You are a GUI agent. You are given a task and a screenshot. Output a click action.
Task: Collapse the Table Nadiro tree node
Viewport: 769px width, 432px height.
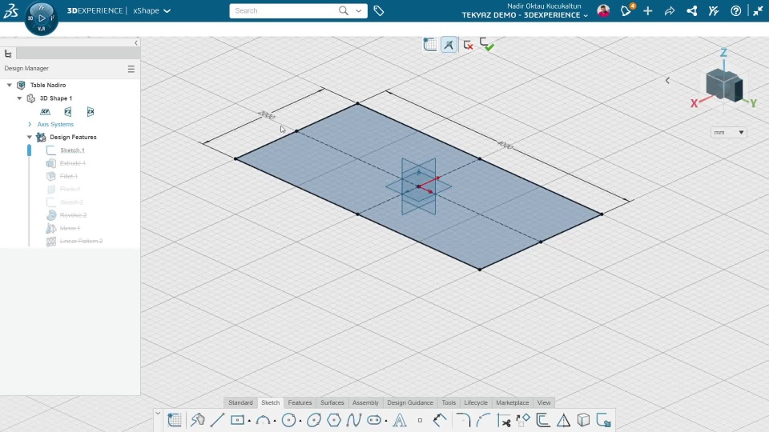[10, 85]
